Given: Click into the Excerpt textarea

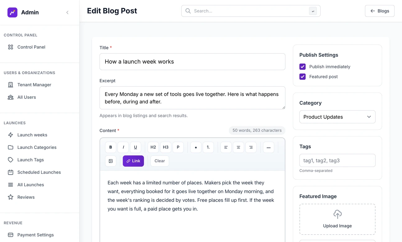Looking at the screenshot, I should [x=192, y=98].
